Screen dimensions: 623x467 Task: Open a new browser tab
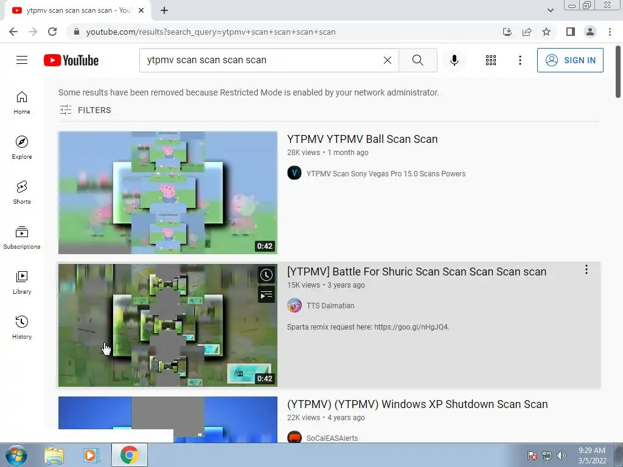click(164, 10)
